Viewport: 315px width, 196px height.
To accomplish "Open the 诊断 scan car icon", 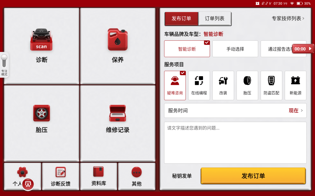I will [x=41, y=39].
